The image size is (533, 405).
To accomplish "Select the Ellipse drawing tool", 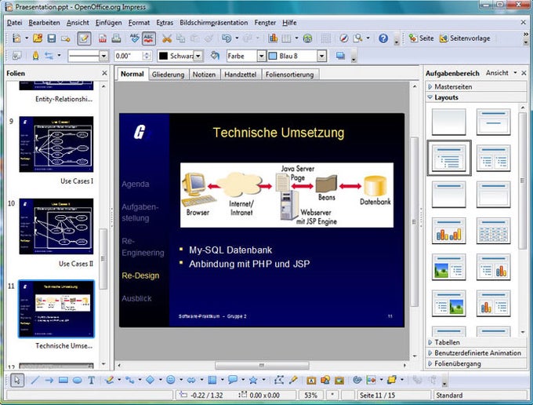I will [77, 380].
